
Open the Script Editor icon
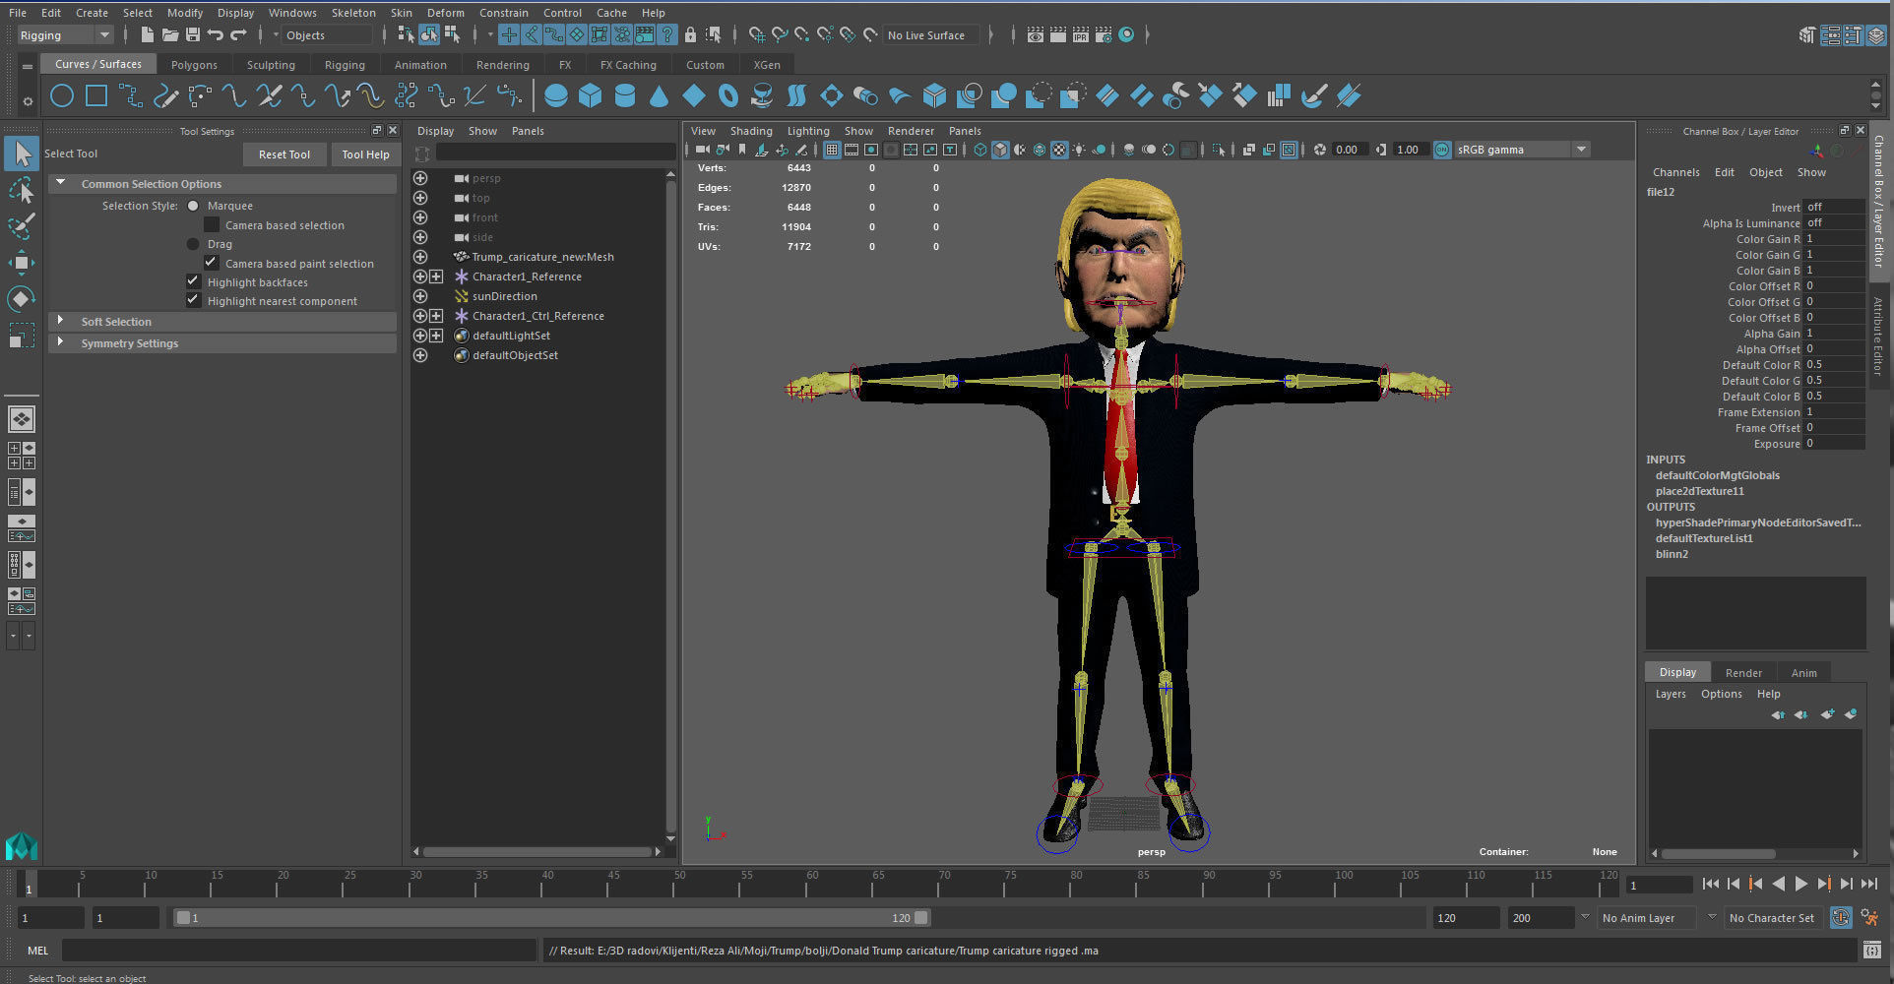(x=1872, y=951)
